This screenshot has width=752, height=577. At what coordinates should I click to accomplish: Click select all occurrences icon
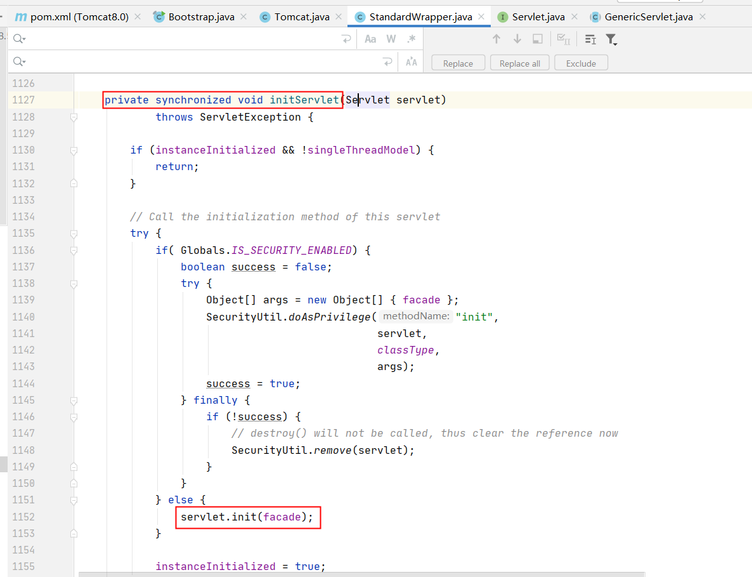pyautogui.click(x=564, y=39)
